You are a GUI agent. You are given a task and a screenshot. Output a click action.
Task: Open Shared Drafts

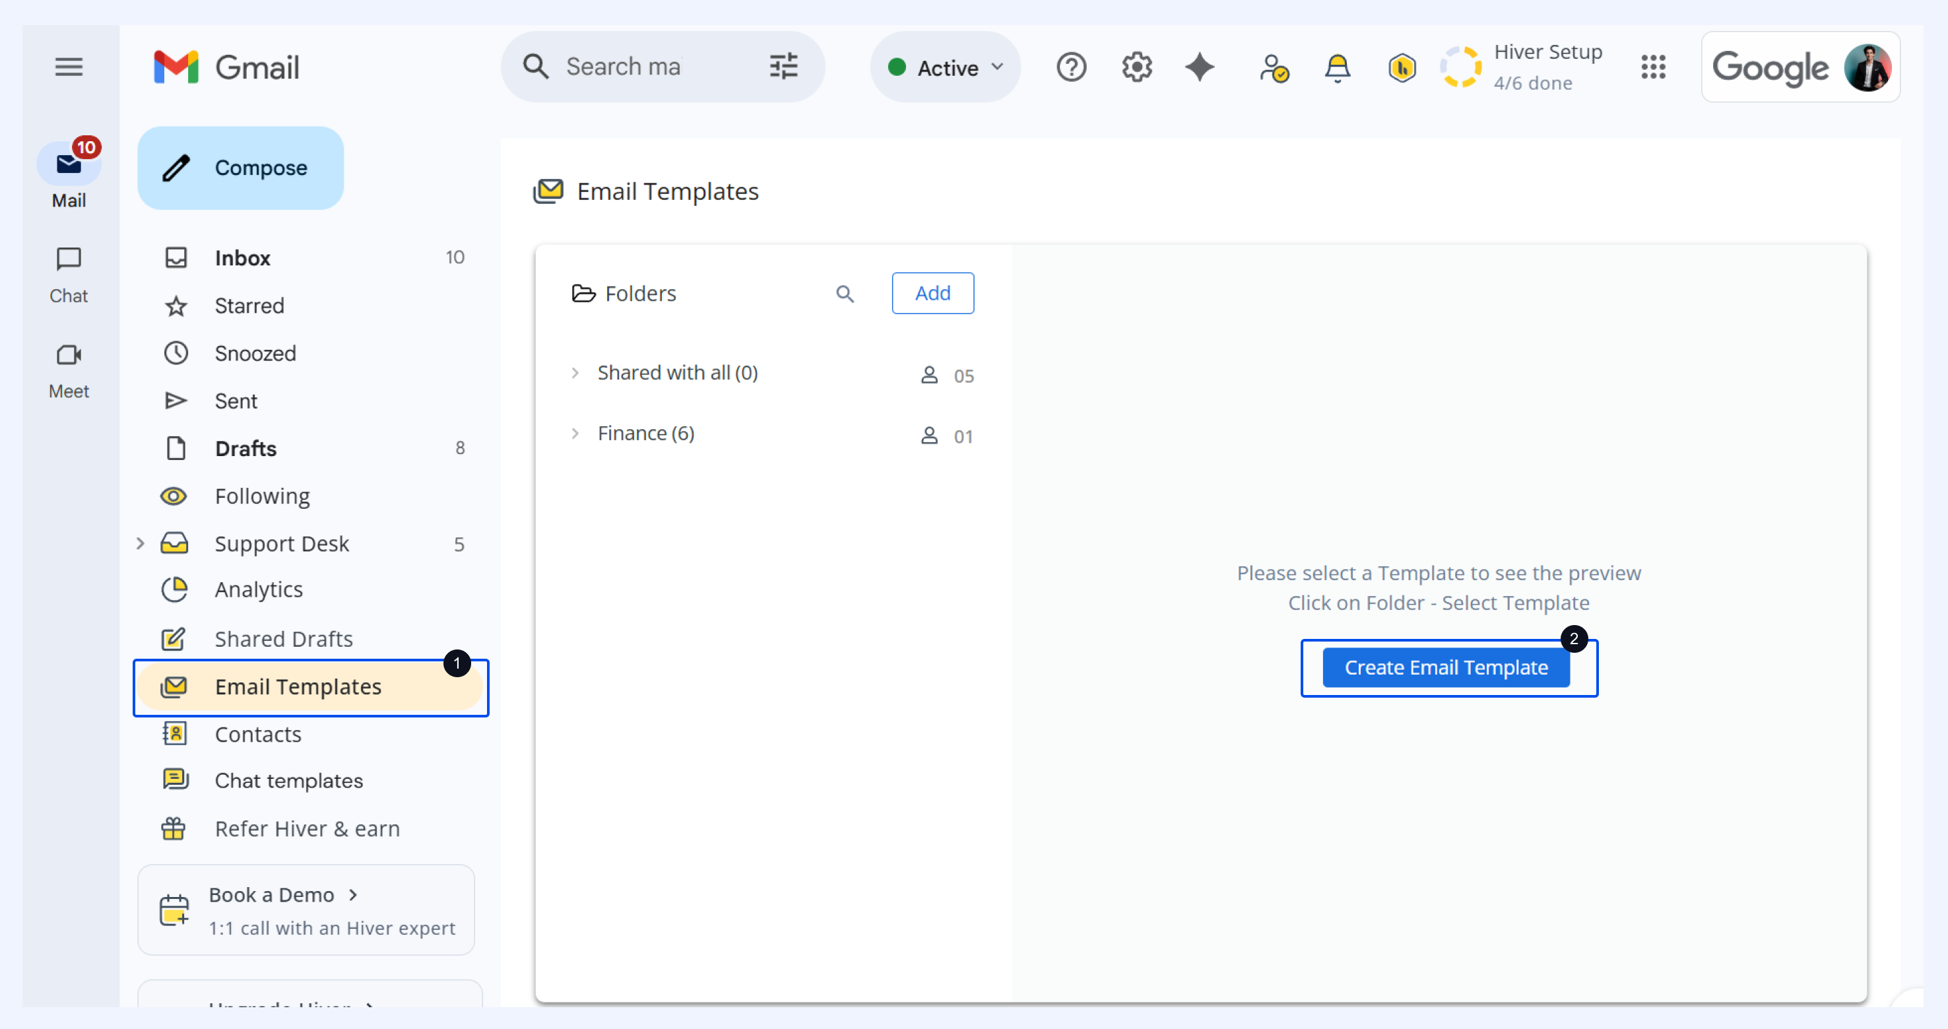(x=311, y=638)
